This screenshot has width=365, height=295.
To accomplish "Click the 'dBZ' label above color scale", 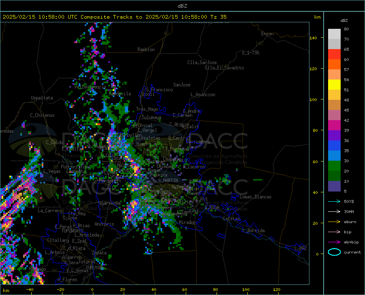I will coord(344,20).
